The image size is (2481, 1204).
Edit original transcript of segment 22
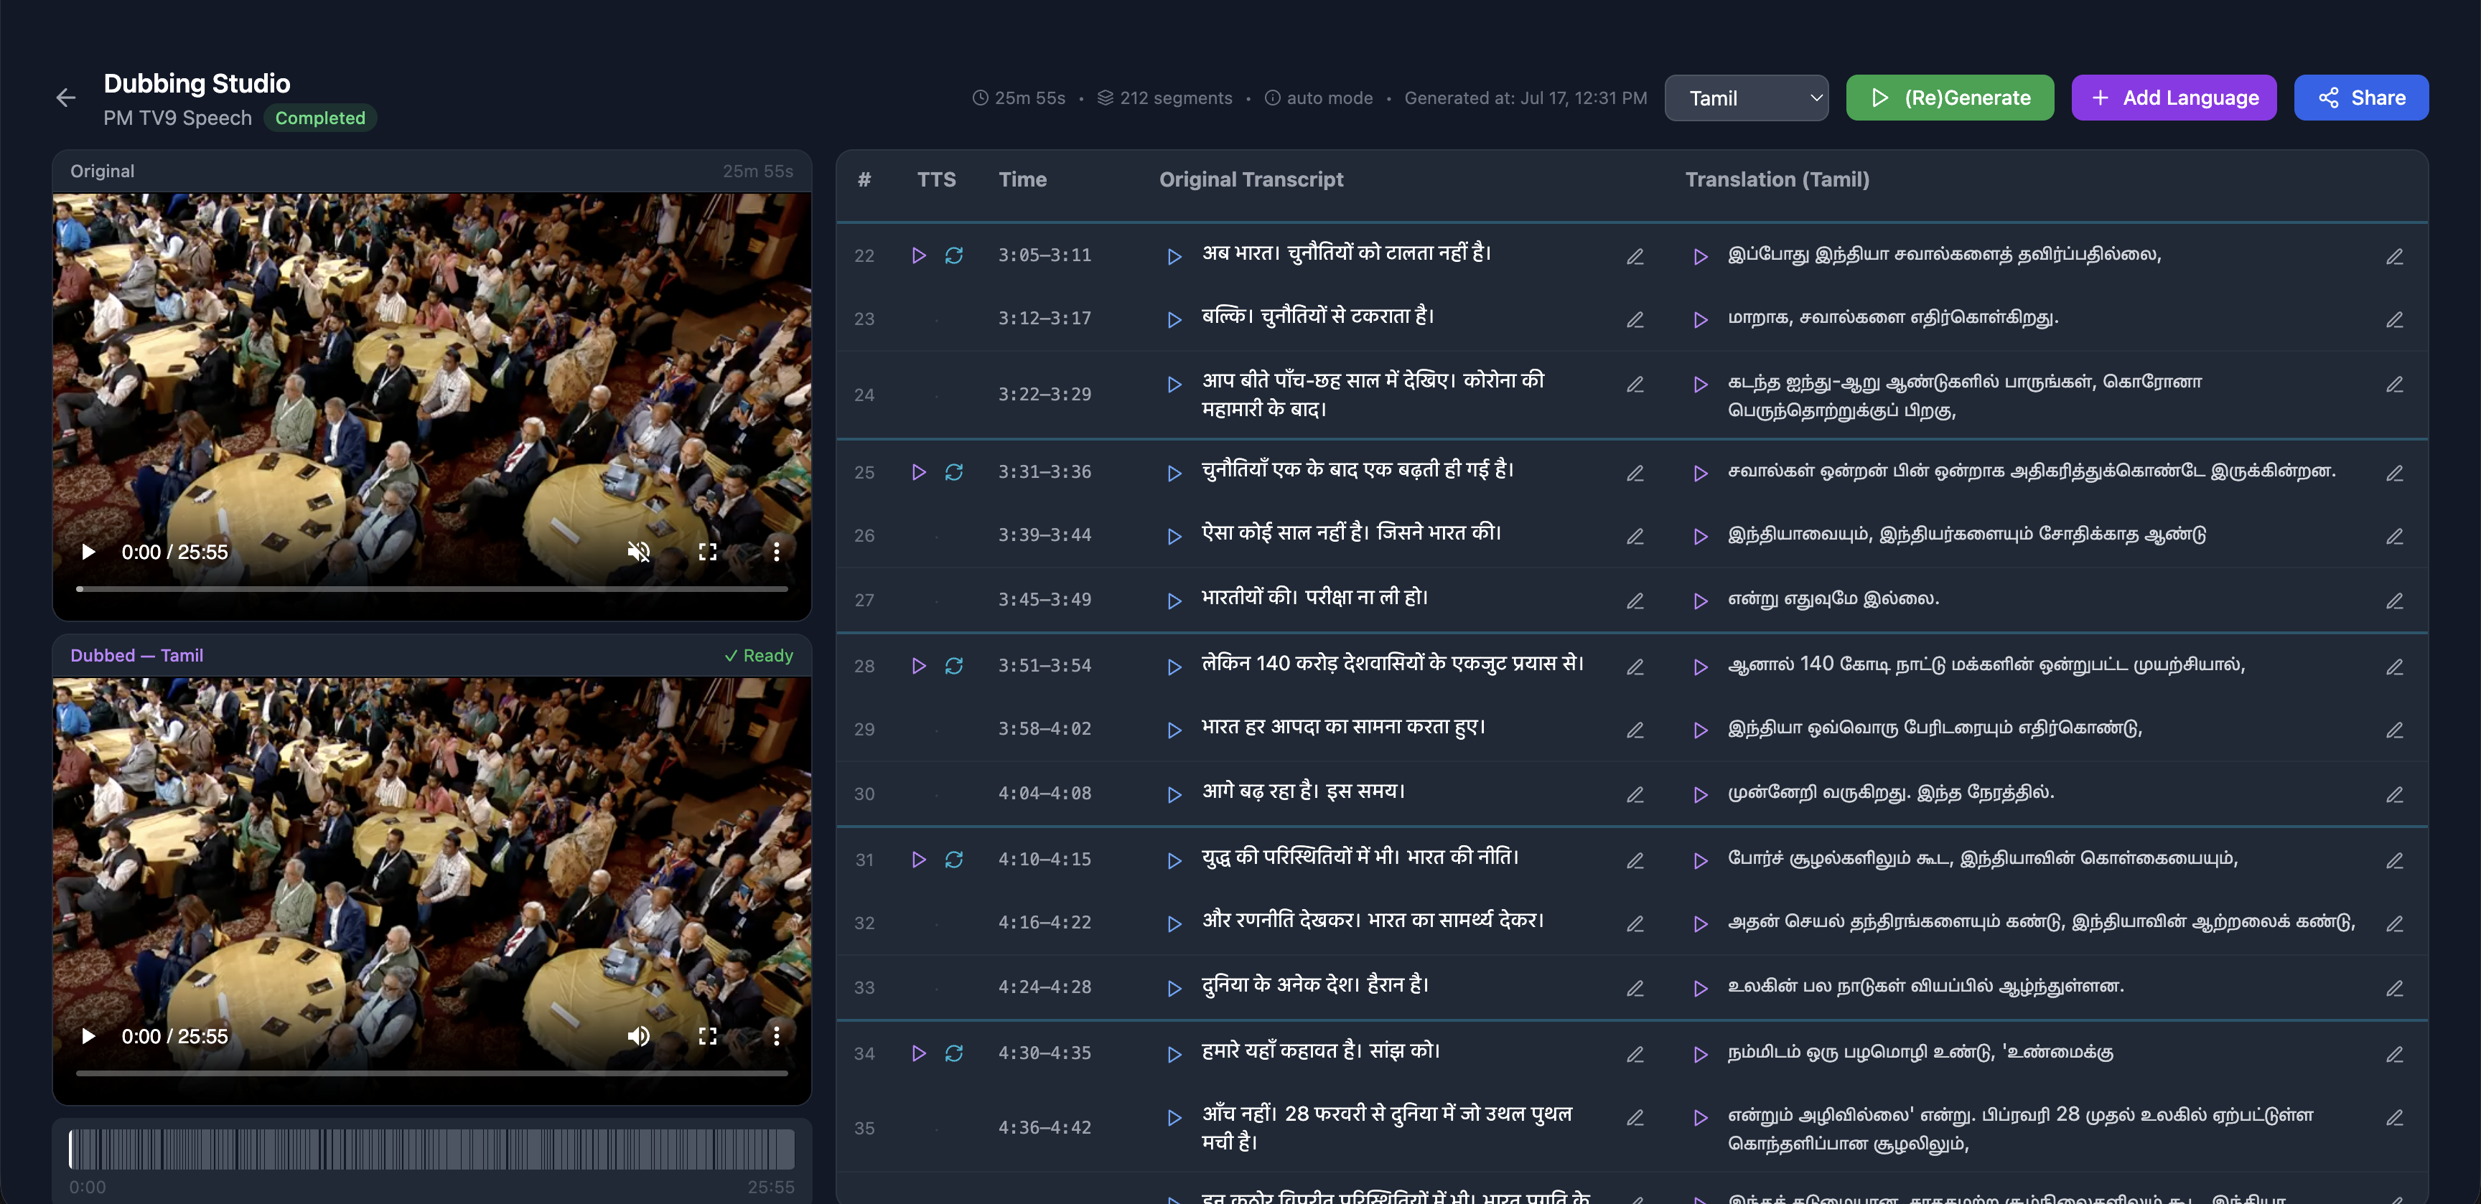click(x=1635, y=257)
